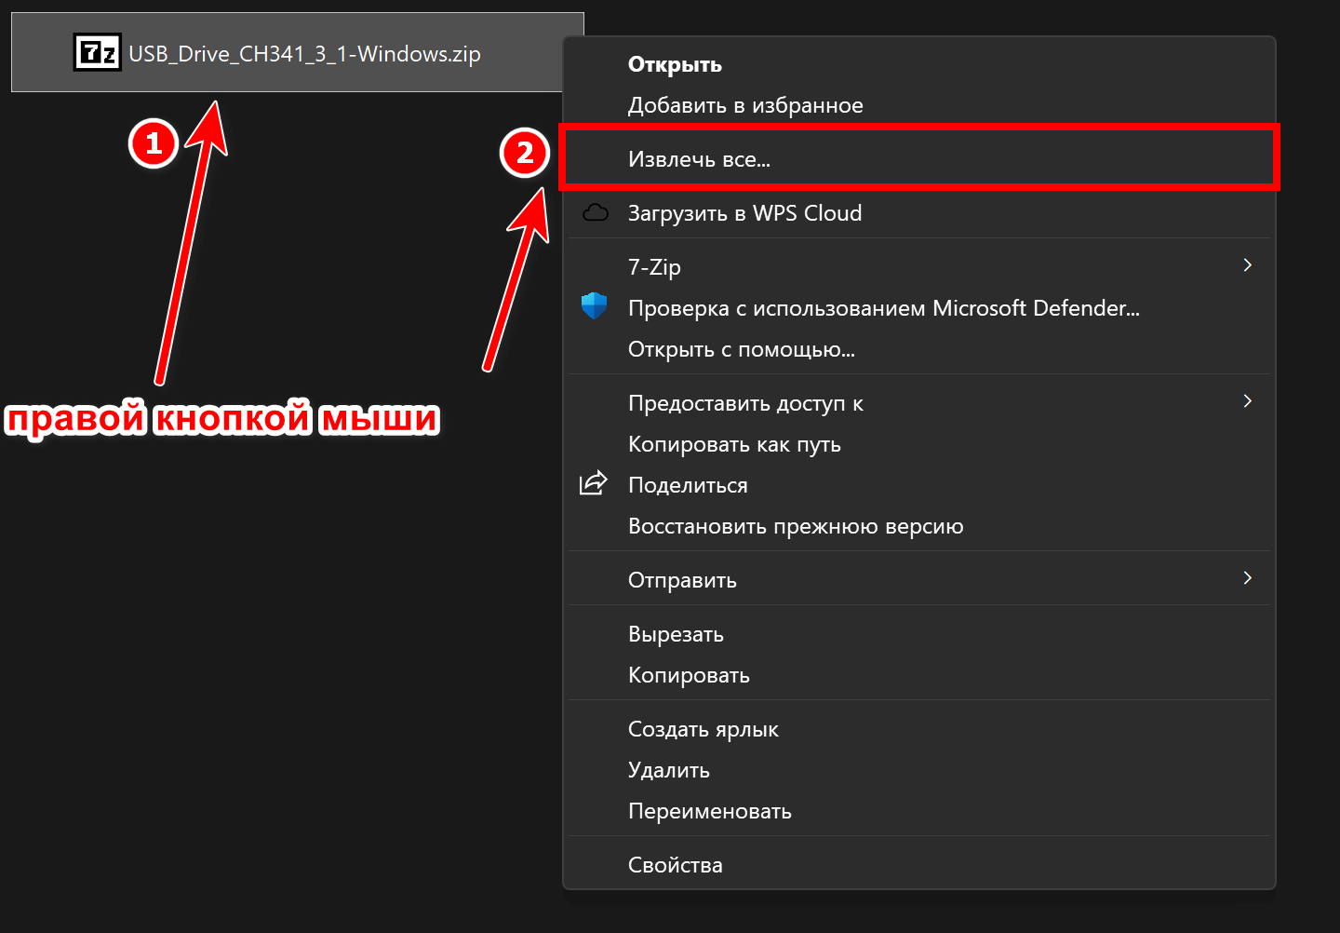1340x933 pixels.
Task: Select Открыть in the context menu
Action: (x=675, y=64)
